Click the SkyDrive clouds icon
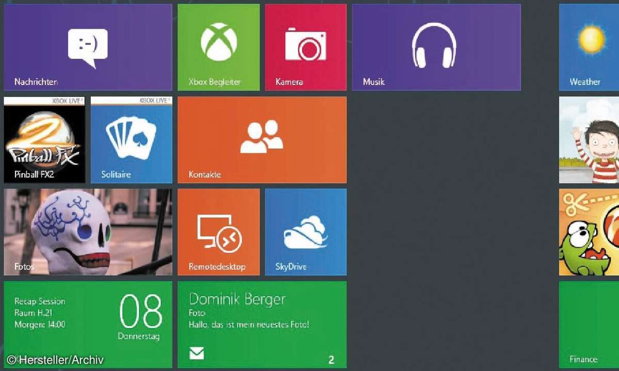619x371 pixels. [x=305, y=233]
